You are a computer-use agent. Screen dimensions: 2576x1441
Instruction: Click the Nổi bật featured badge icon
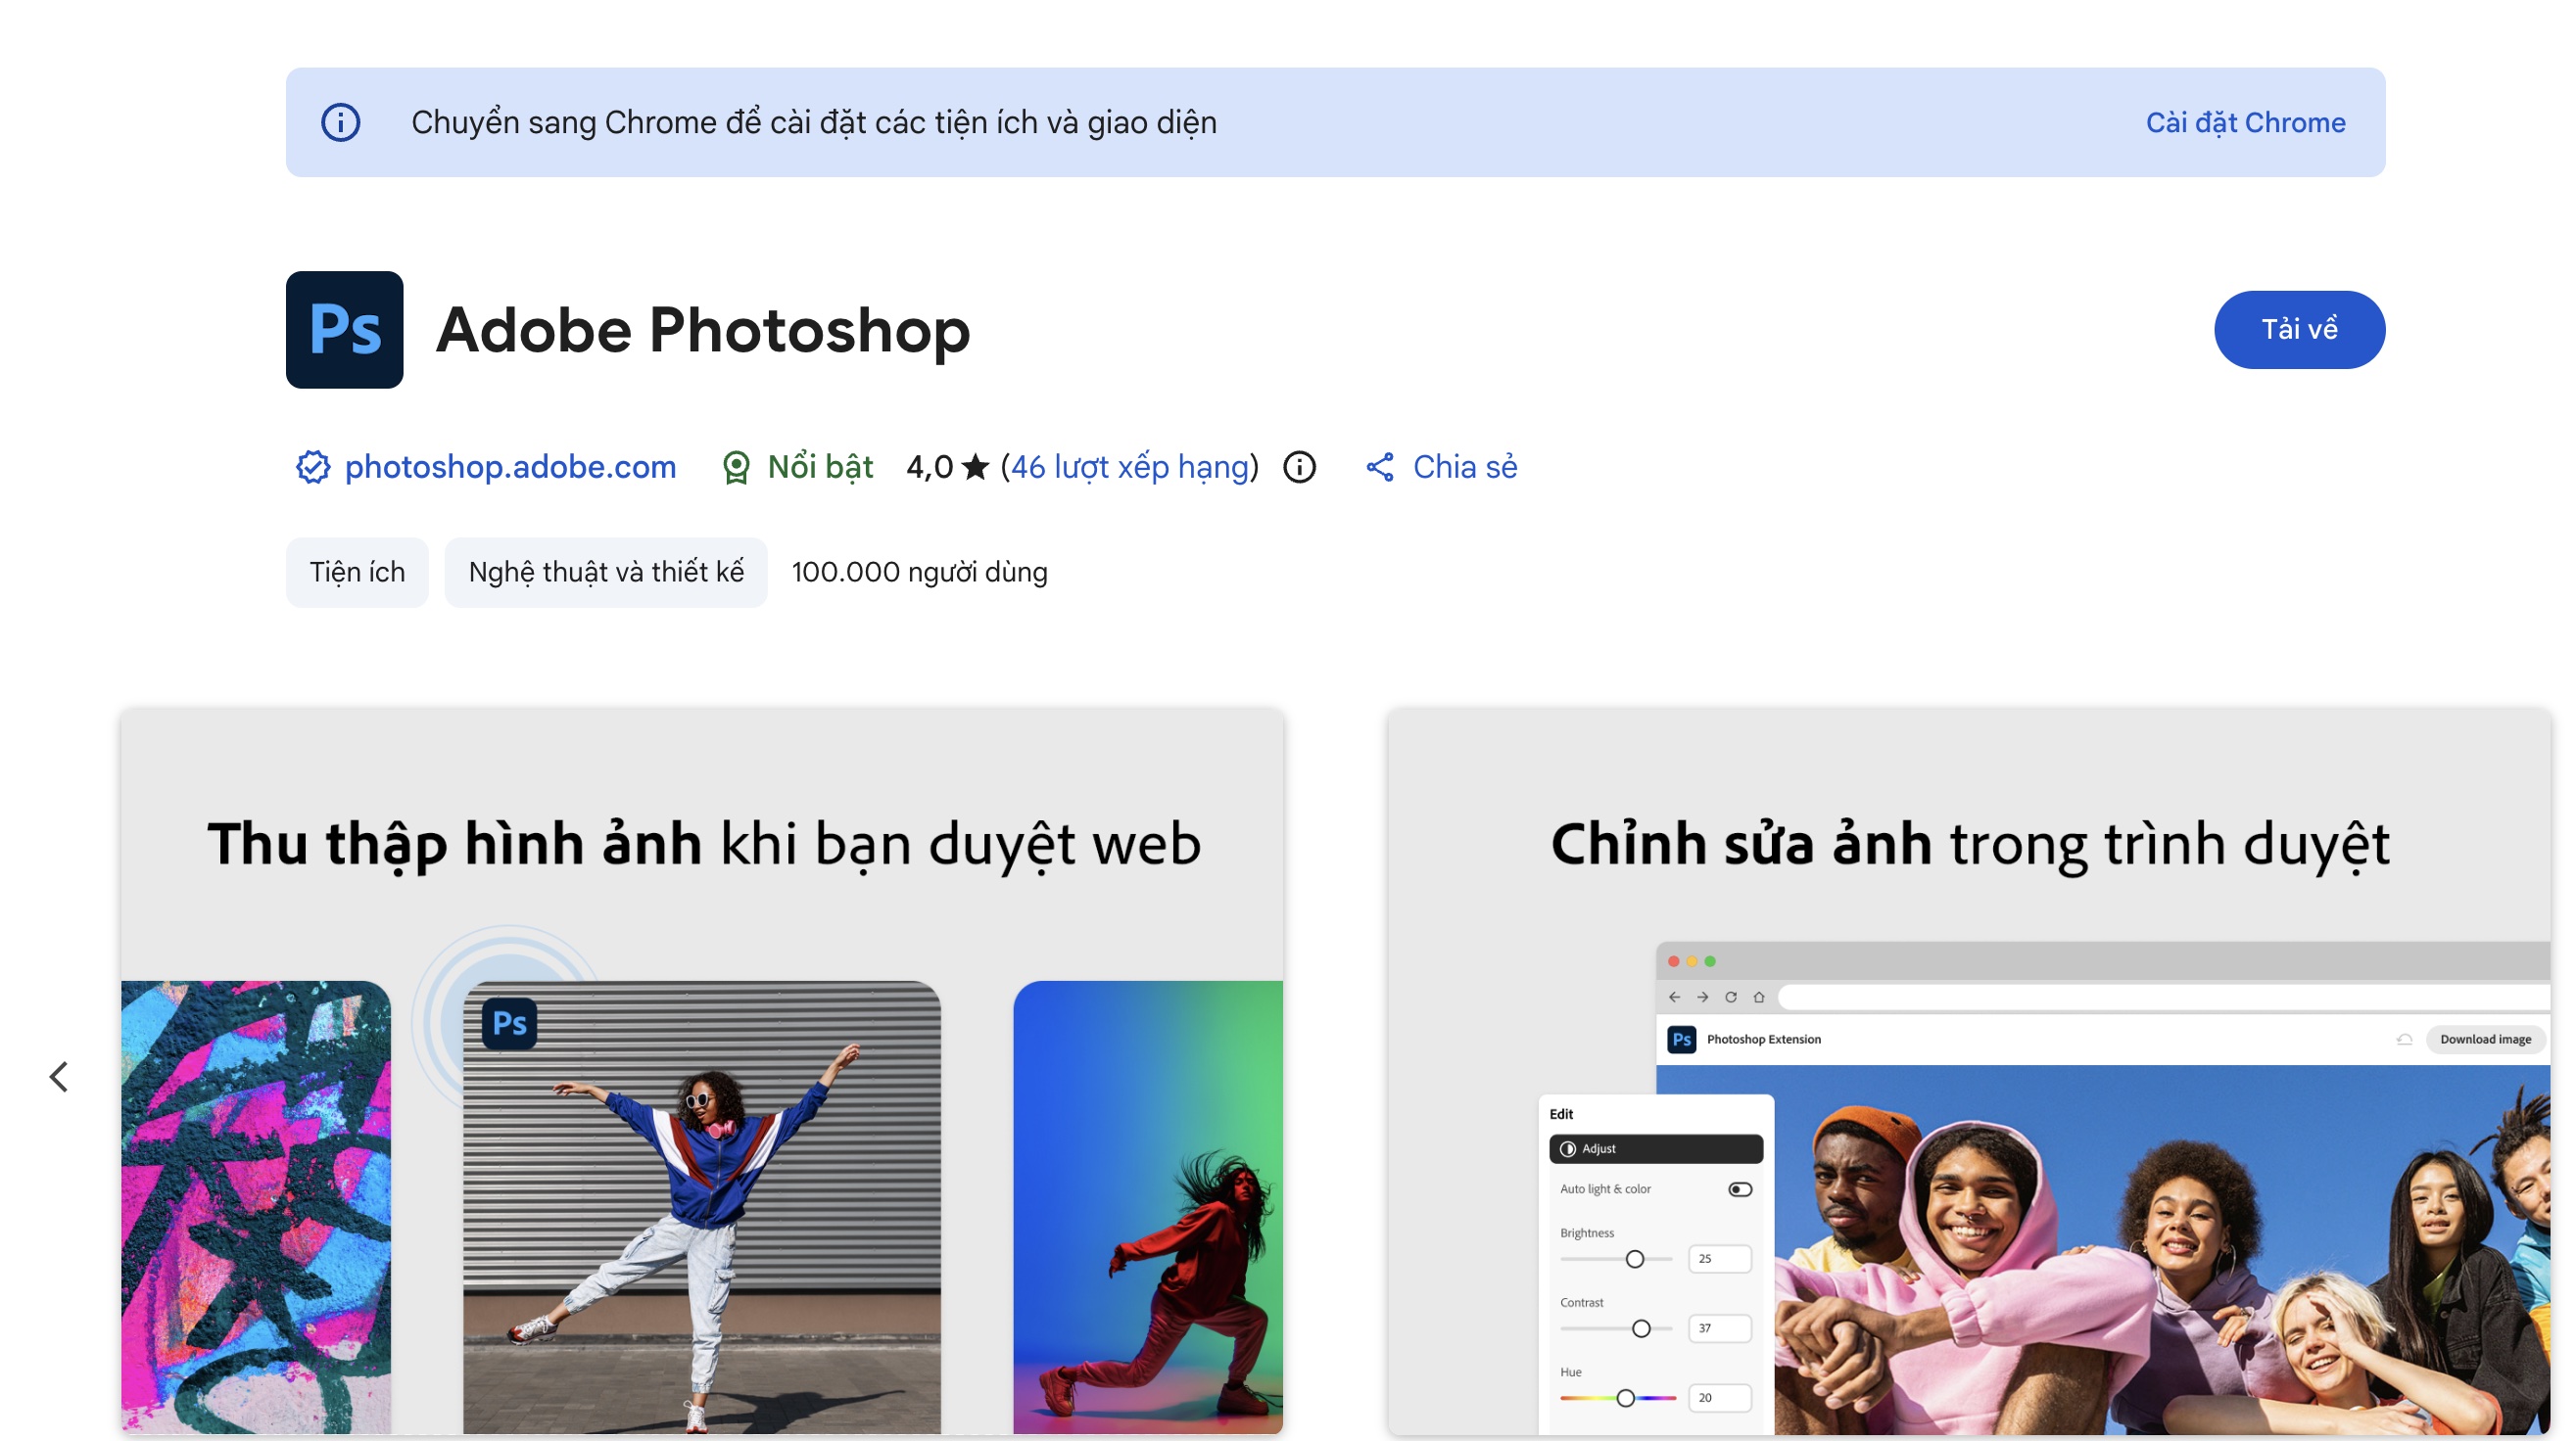(x=736, y=467)
